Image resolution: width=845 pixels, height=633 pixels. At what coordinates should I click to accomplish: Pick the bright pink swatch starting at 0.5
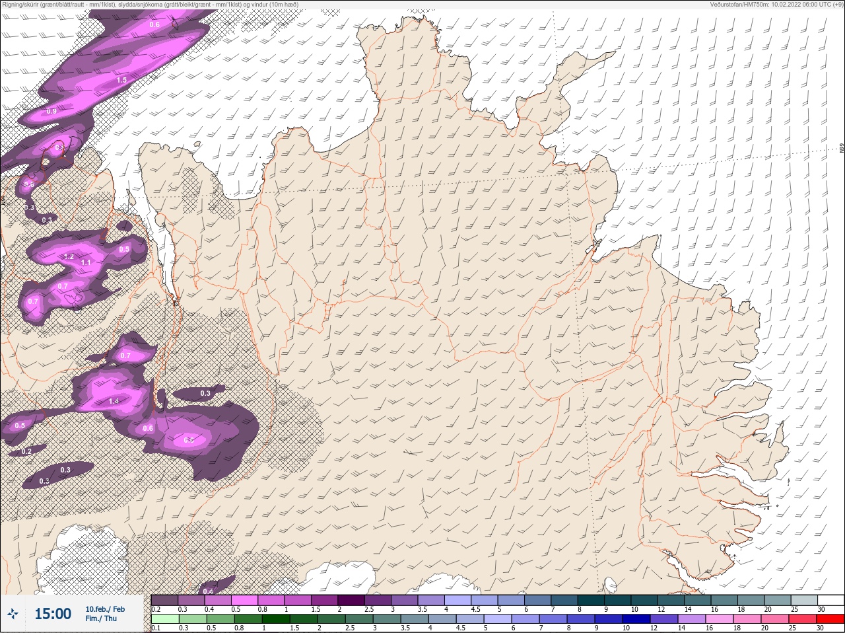click(x=244, y=600)
